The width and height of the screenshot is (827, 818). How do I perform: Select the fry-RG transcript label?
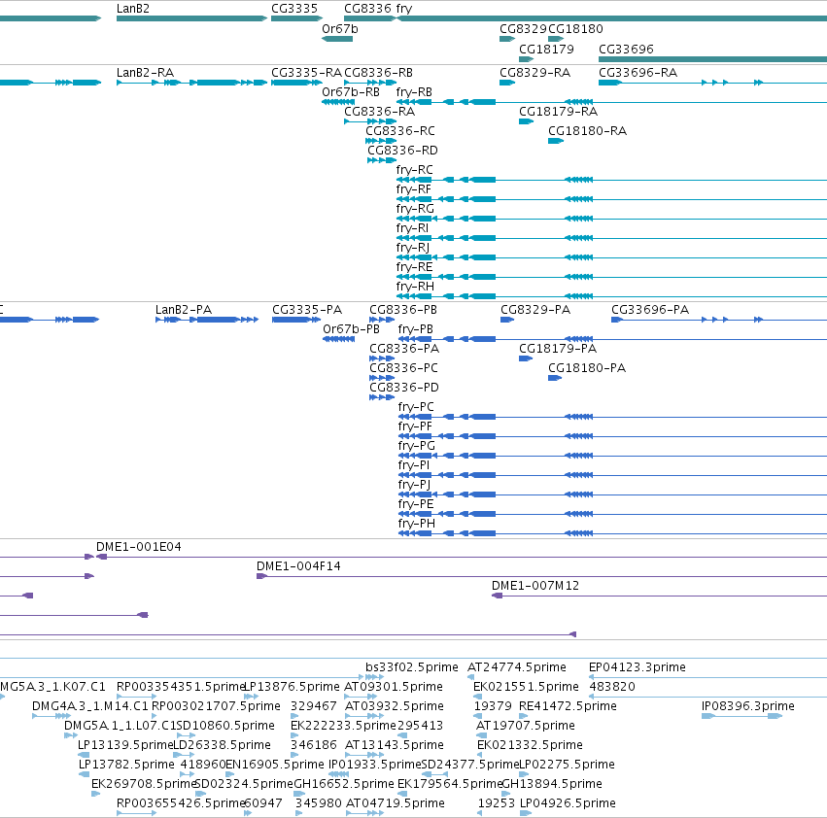415,209
